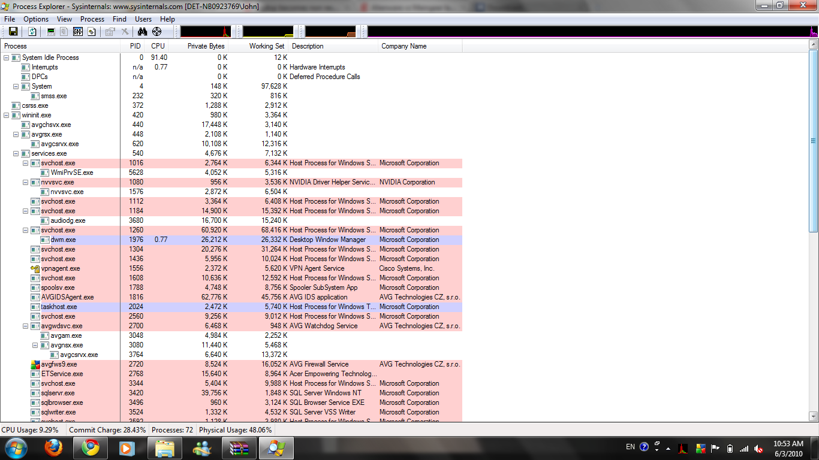Click the Windows Start button
819x460 pixels.
pyautogui.click(x=16, y=447)
